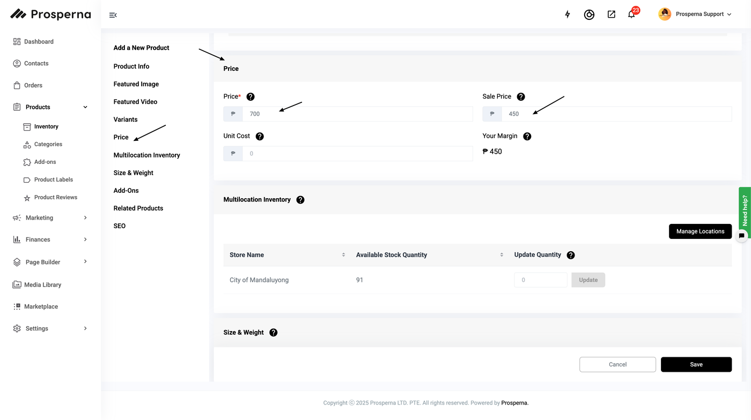Go to the Related Products section

[x=138, y=208]
